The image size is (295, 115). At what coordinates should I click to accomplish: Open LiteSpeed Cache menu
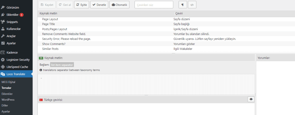click(17, 67)
